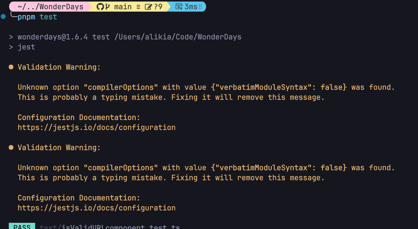This screenshot has width=418, height=229.
Task: Click the pnpm test command text
Action: pos(37,17)
